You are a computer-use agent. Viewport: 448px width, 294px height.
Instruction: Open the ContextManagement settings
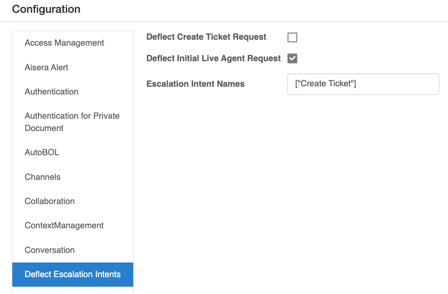click(x=64, y=226)
